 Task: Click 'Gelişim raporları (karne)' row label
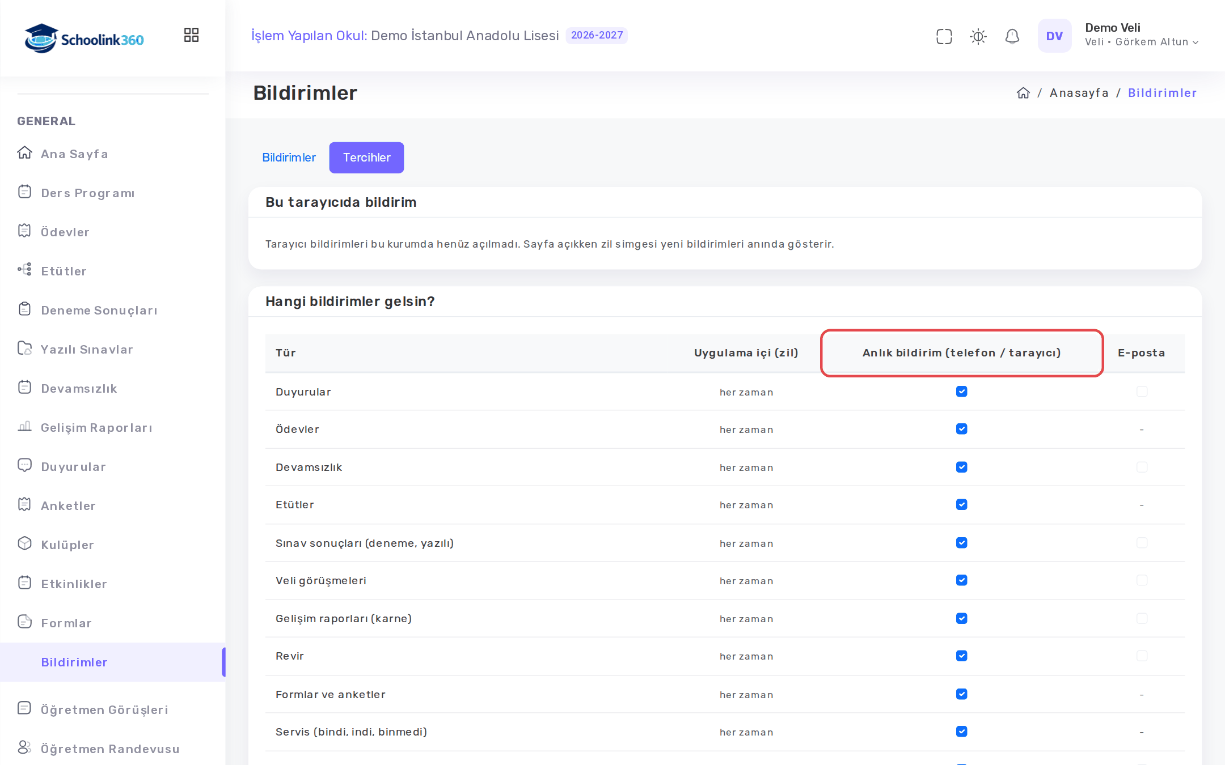point(344,618)
